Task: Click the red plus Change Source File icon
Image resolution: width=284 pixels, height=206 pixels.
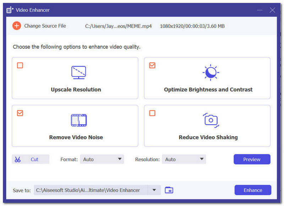Action: 16,25
